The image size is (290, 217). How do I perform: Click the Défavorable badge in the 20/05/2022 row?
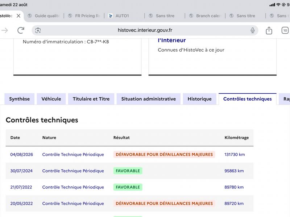click(164, 204)
